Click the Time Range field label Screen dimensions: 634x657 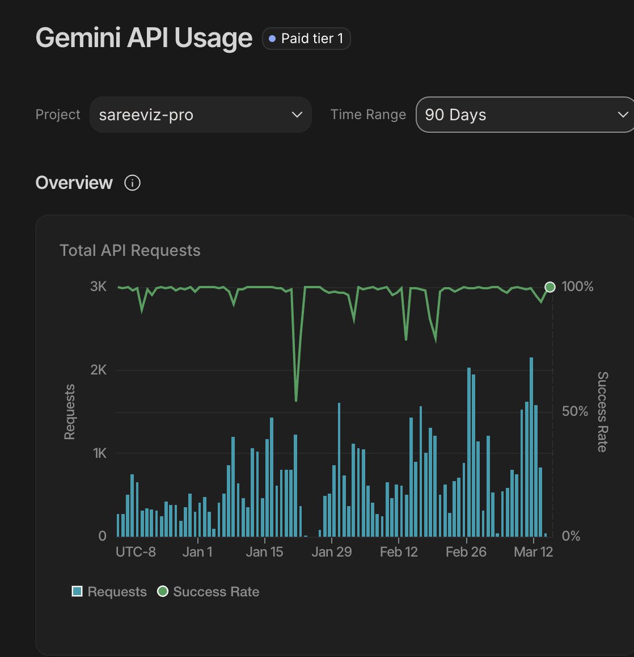coord(368,115)
